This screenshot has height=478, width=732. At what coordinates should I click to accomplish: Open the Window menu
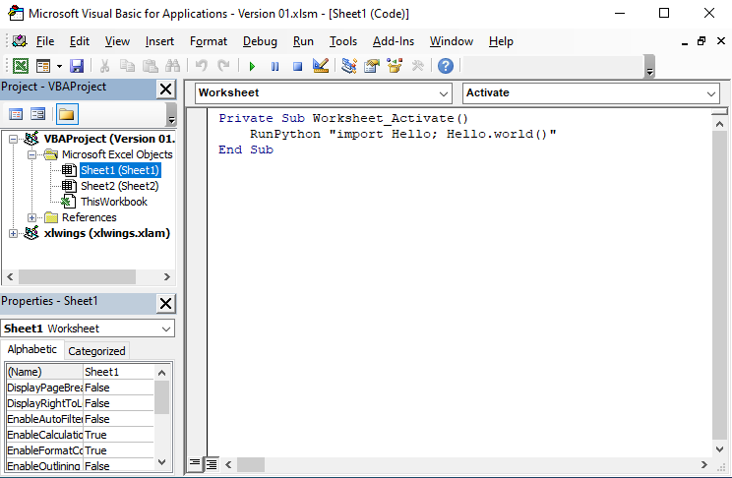coord(452,41)
